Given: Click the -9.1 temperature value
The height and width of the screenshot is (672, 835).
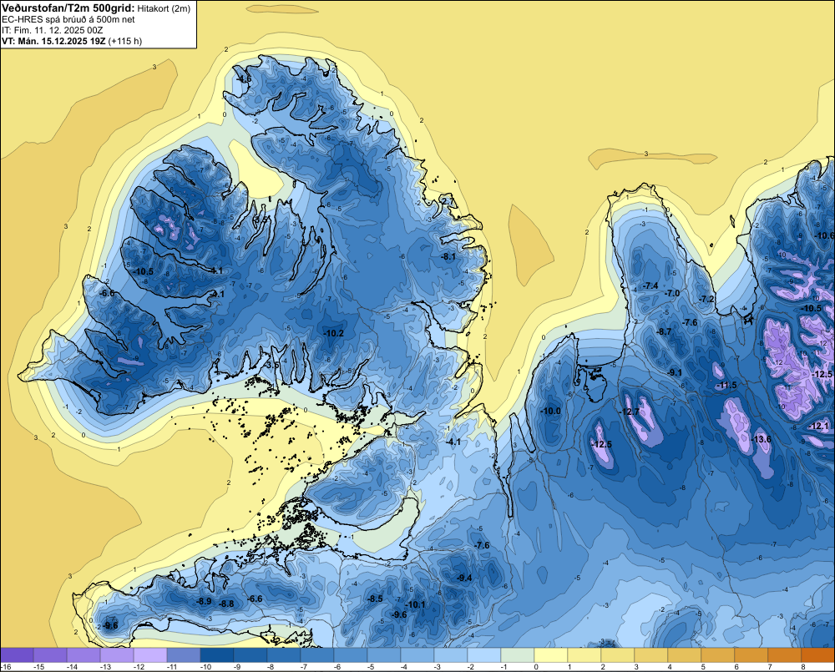Looking at the screenshot, I should coord(675,372).
